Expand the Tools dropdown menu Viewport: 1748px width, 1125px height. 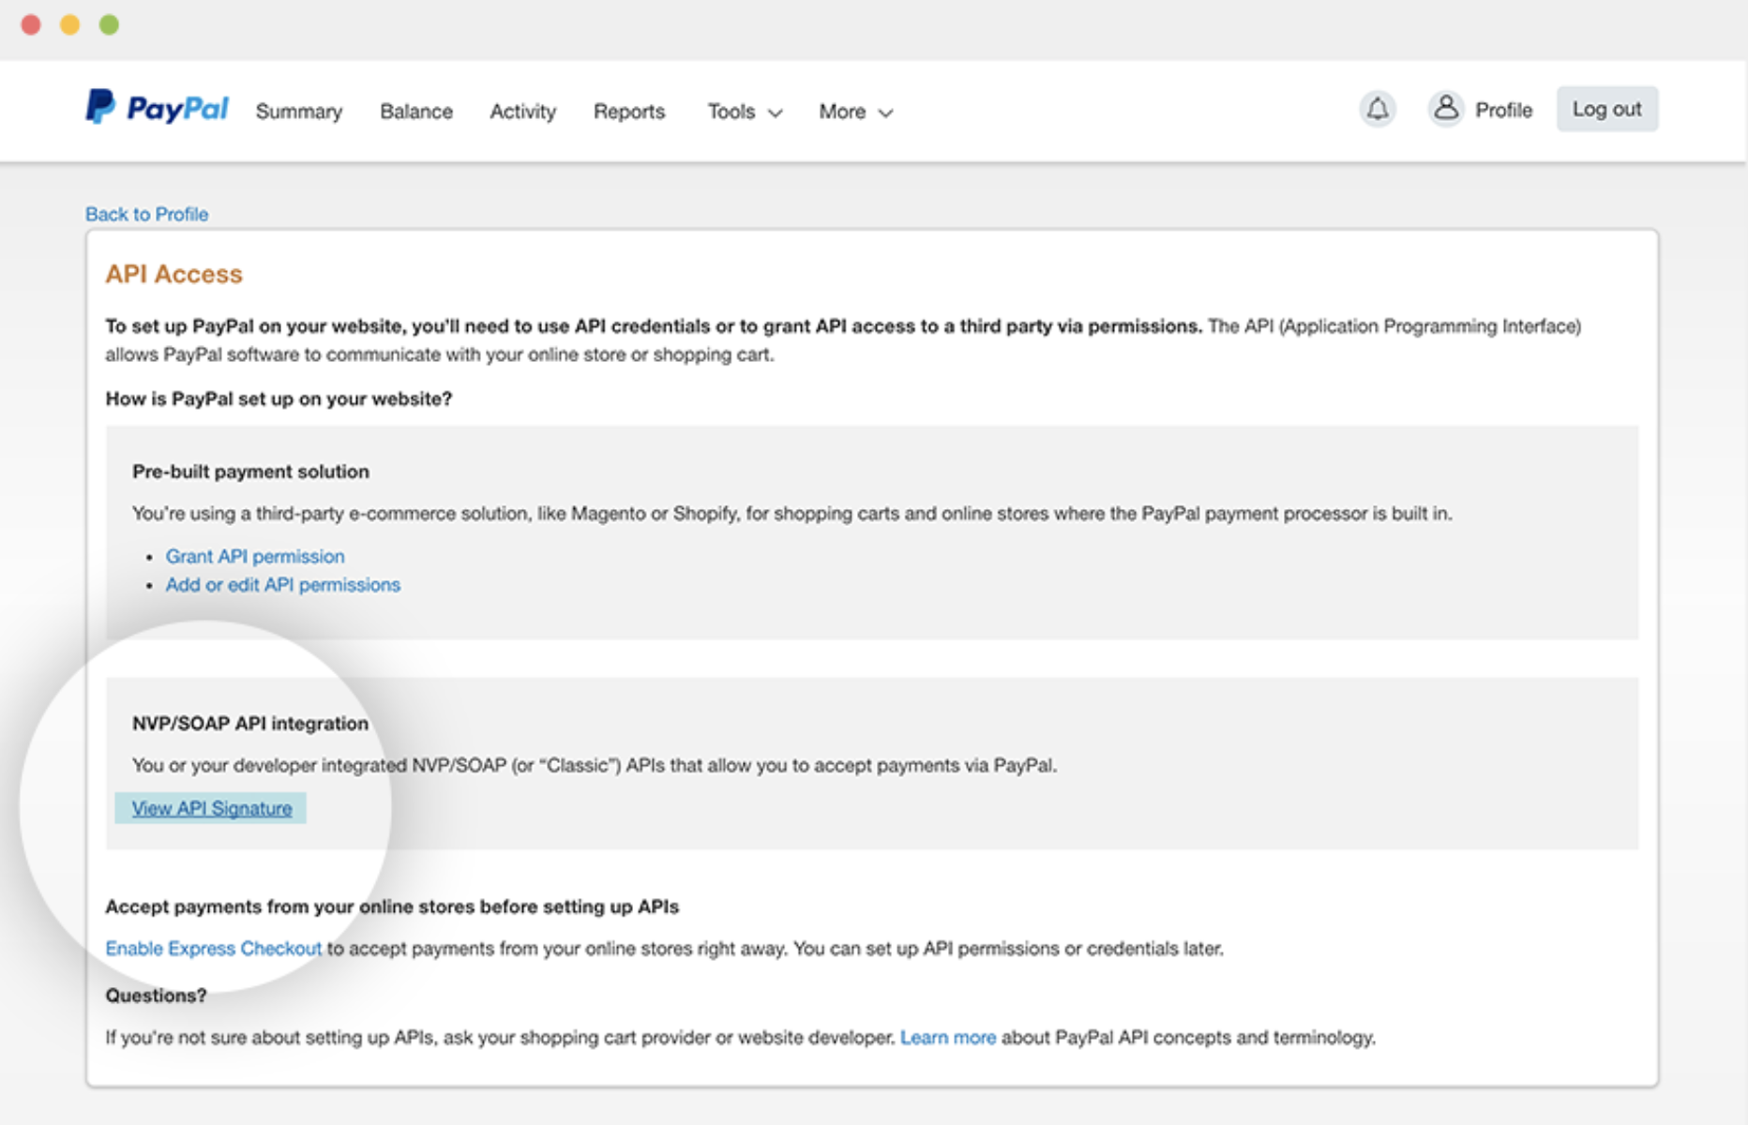coord(745,112)
